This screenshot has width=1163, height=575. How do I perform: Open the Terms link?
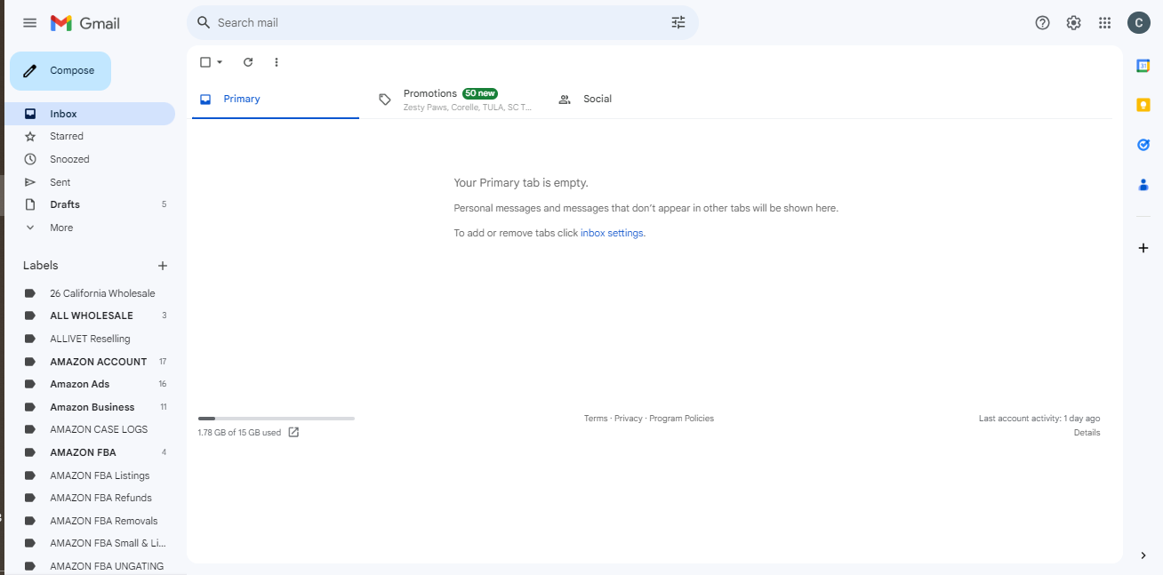tap(596, 419)
